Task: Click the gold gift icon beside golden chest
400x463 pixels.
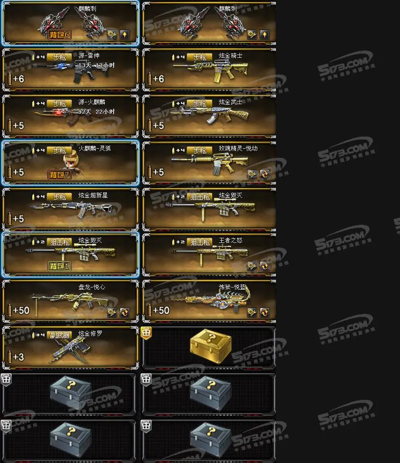Action: (x=146, y=333)
